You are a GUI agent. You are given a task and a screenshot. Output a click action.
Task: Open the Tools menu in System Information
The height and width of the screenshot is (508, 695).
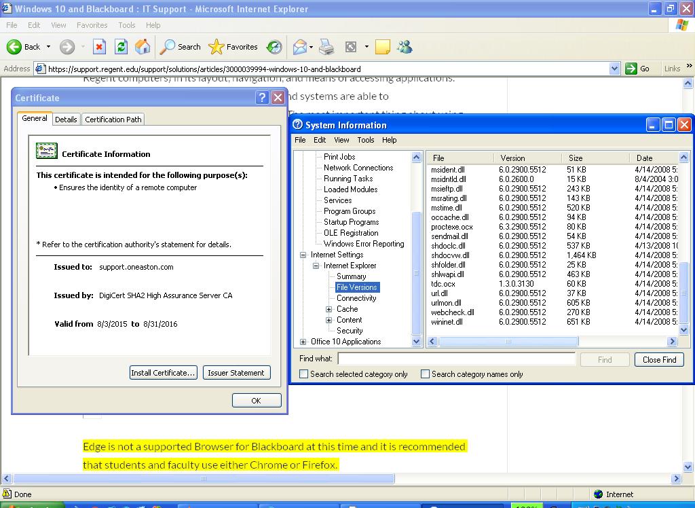pyautogui.click(x=366, y=140)
